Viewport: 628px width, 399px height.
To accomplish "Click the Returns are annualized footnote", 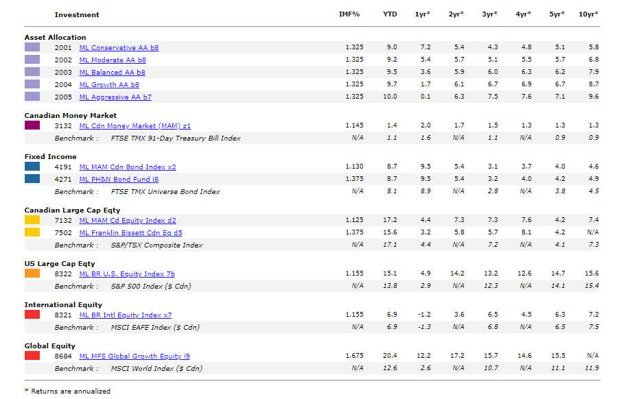I will 68,391.
